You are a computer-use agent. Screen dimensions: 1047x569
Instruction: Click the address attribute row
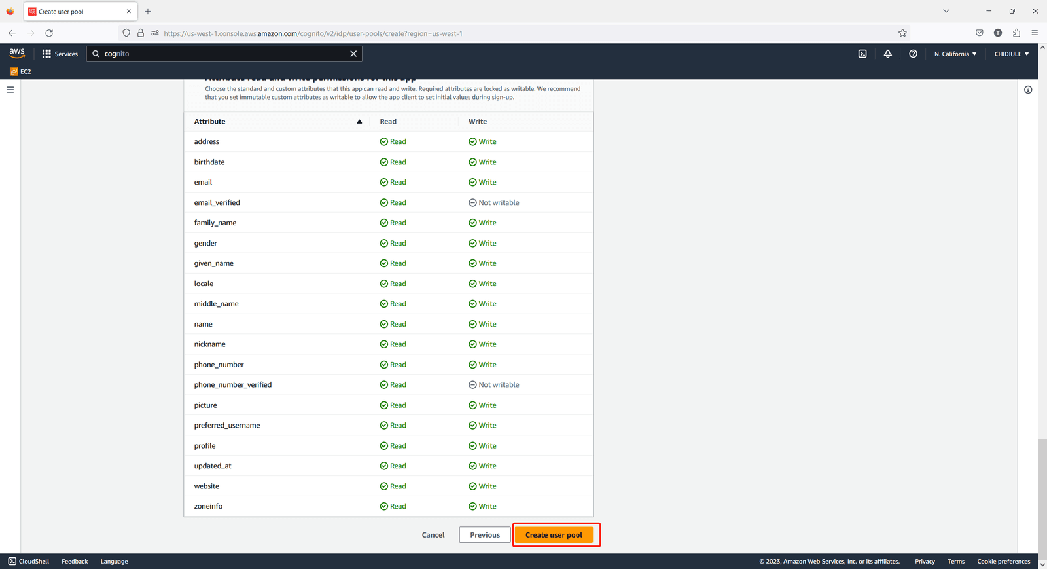389,141
